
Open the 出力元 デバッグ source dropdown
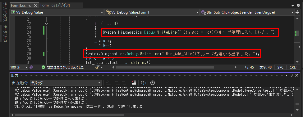click(66, 83)
